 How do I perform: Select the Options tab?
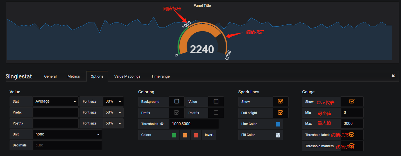[x=97, y=76]
